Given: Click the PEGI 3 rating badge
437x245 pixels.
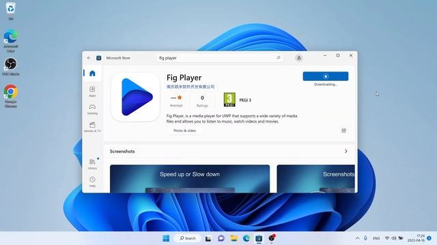Looking at the screenshot, I should point(229,100).
